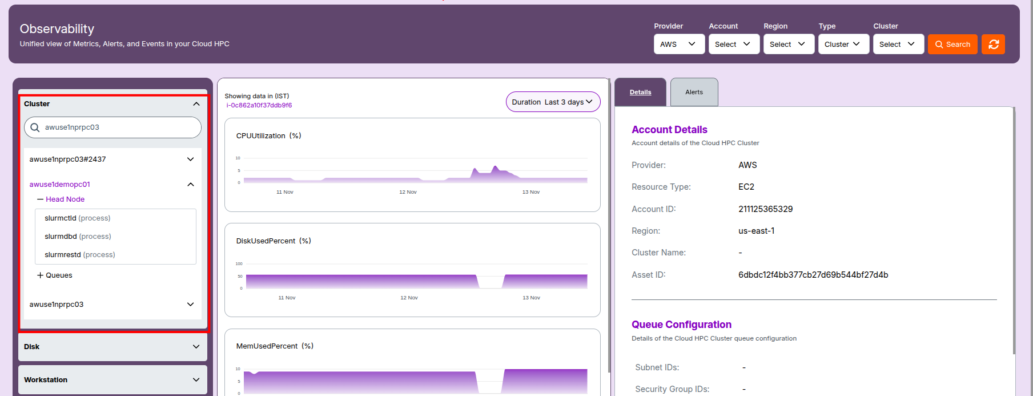
Task: Select slurmctld process row
Action: pos(115,218)
